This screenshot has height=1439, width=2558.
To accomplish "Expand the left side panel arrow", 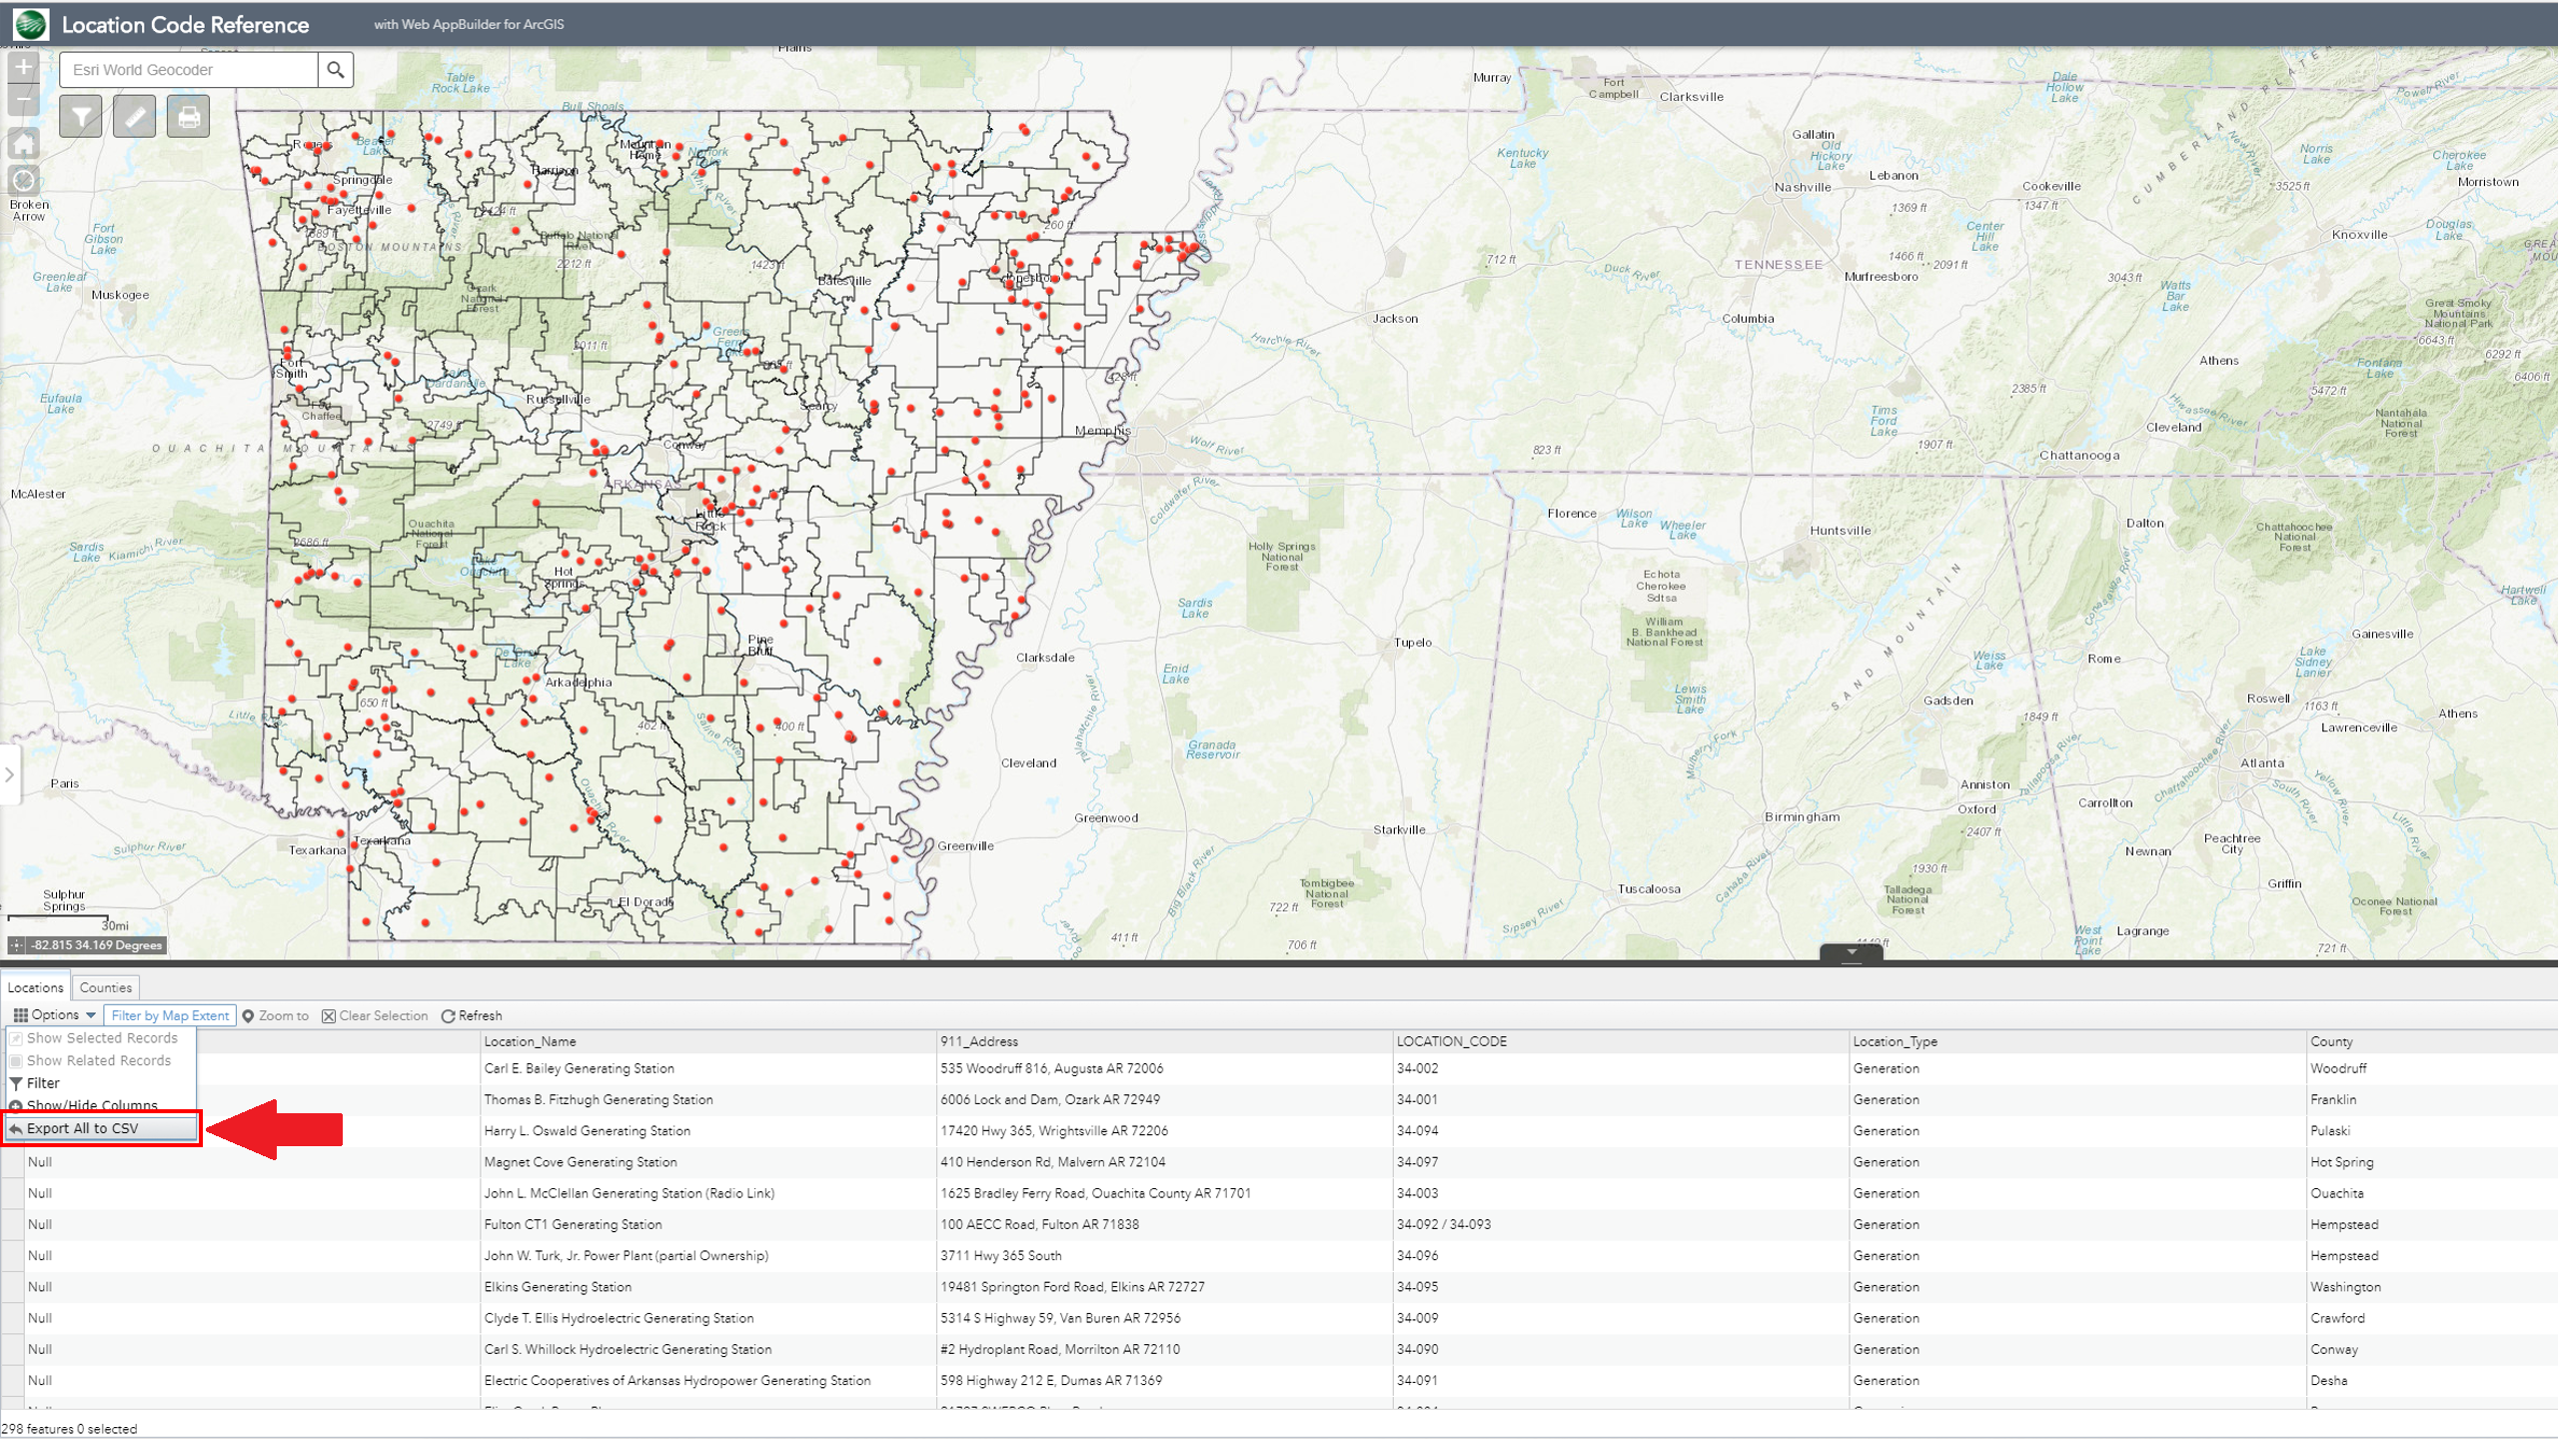I will pos(9,774).
